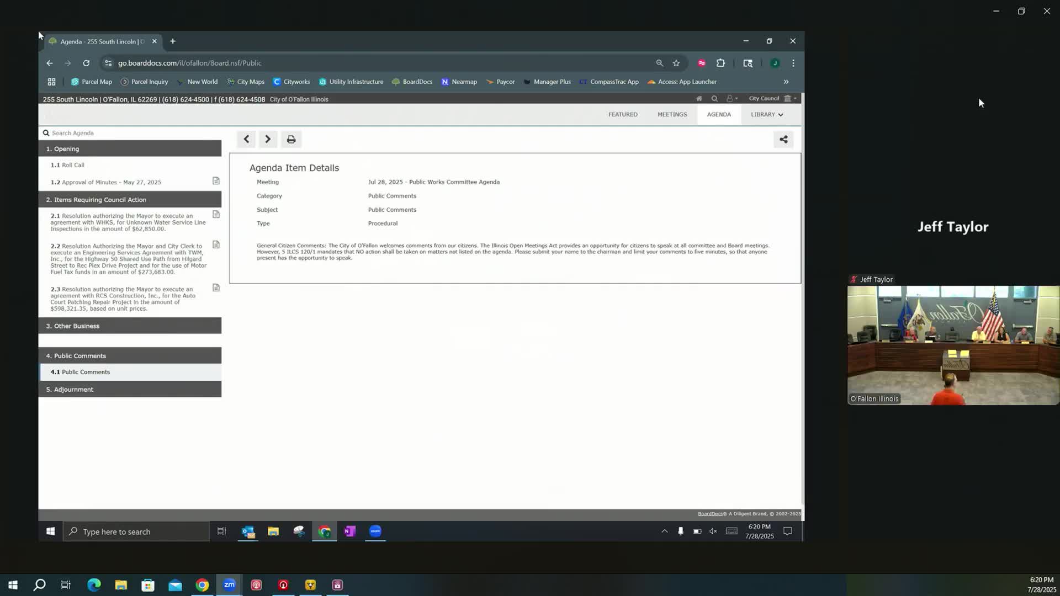Image resolution: width=1060 pixels, height=596 pixels.
Task: Go to previous agenda item arrow
Action: [x=246, y=140]
